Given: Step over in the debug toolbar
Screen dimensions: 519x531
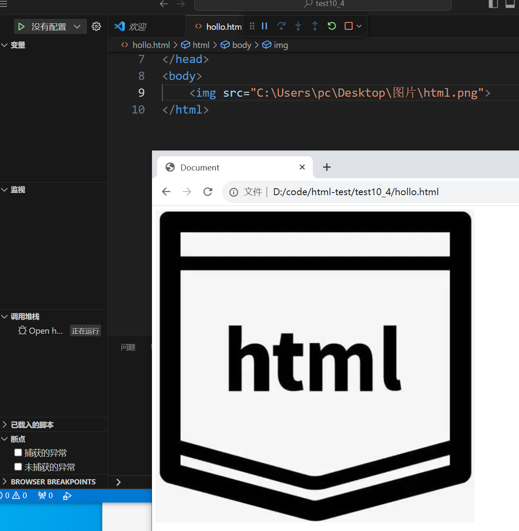Looking at the screenshot, I should [281, 26].
